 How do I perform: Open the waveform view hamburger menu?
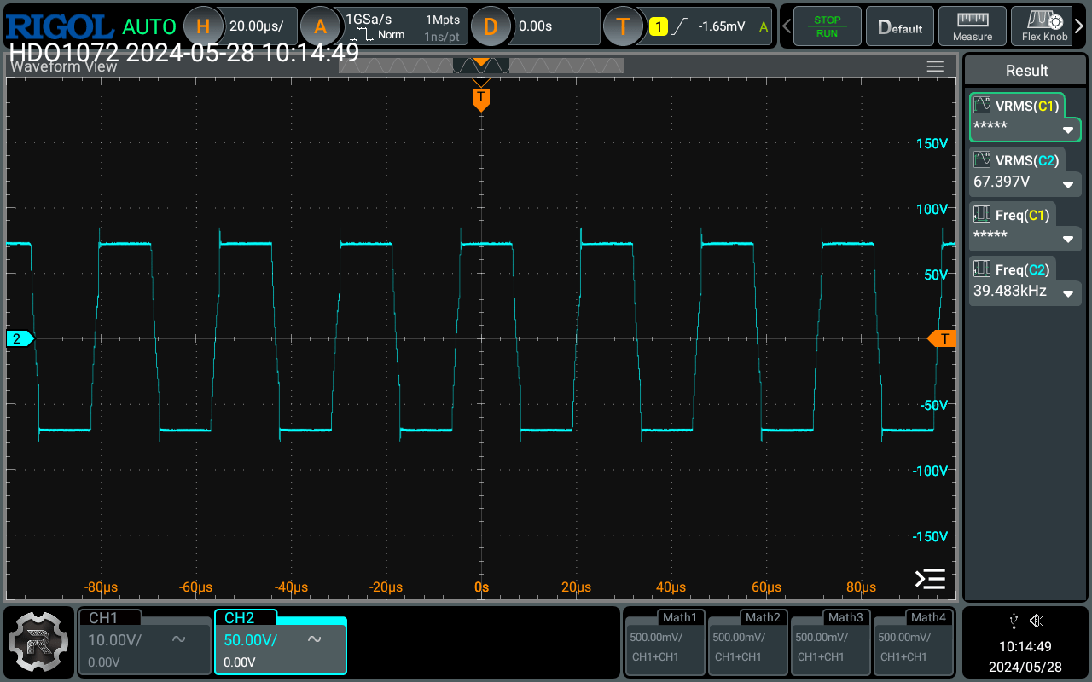coord(935,66)
